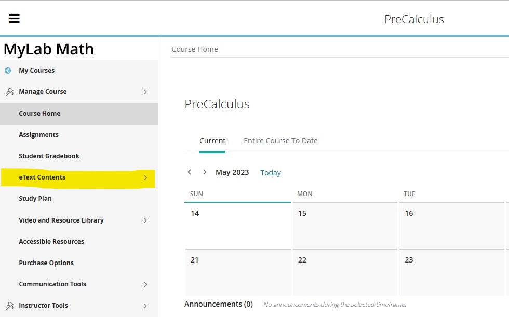Click 'No announcements during the selected timeframe' text
Image resolution: width=509 pixels, height=317 pixels.
click(334, 305)
